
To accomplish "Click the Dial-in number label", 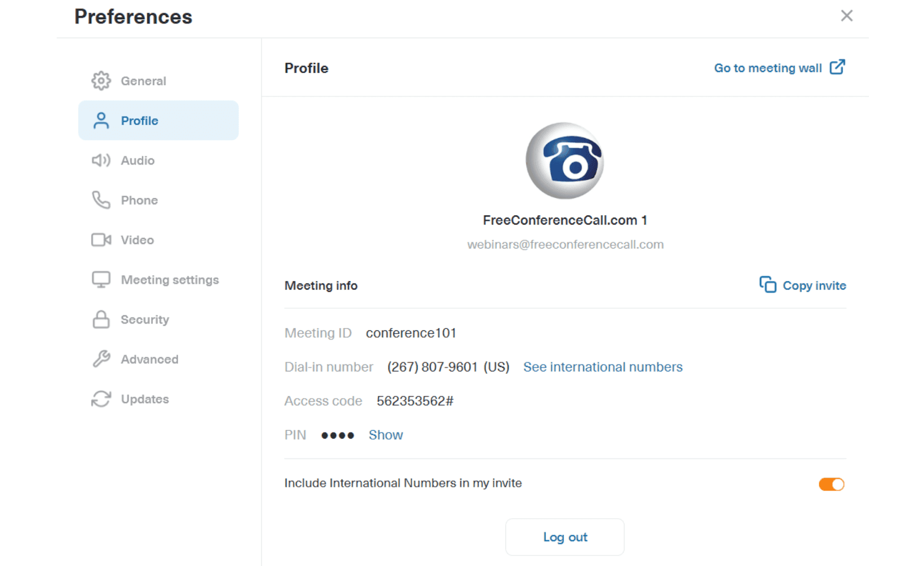I will [329, 367].
